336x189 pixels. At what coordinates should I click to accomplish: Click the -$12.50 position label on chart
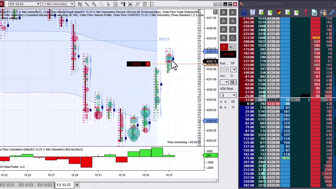[136, 64]
